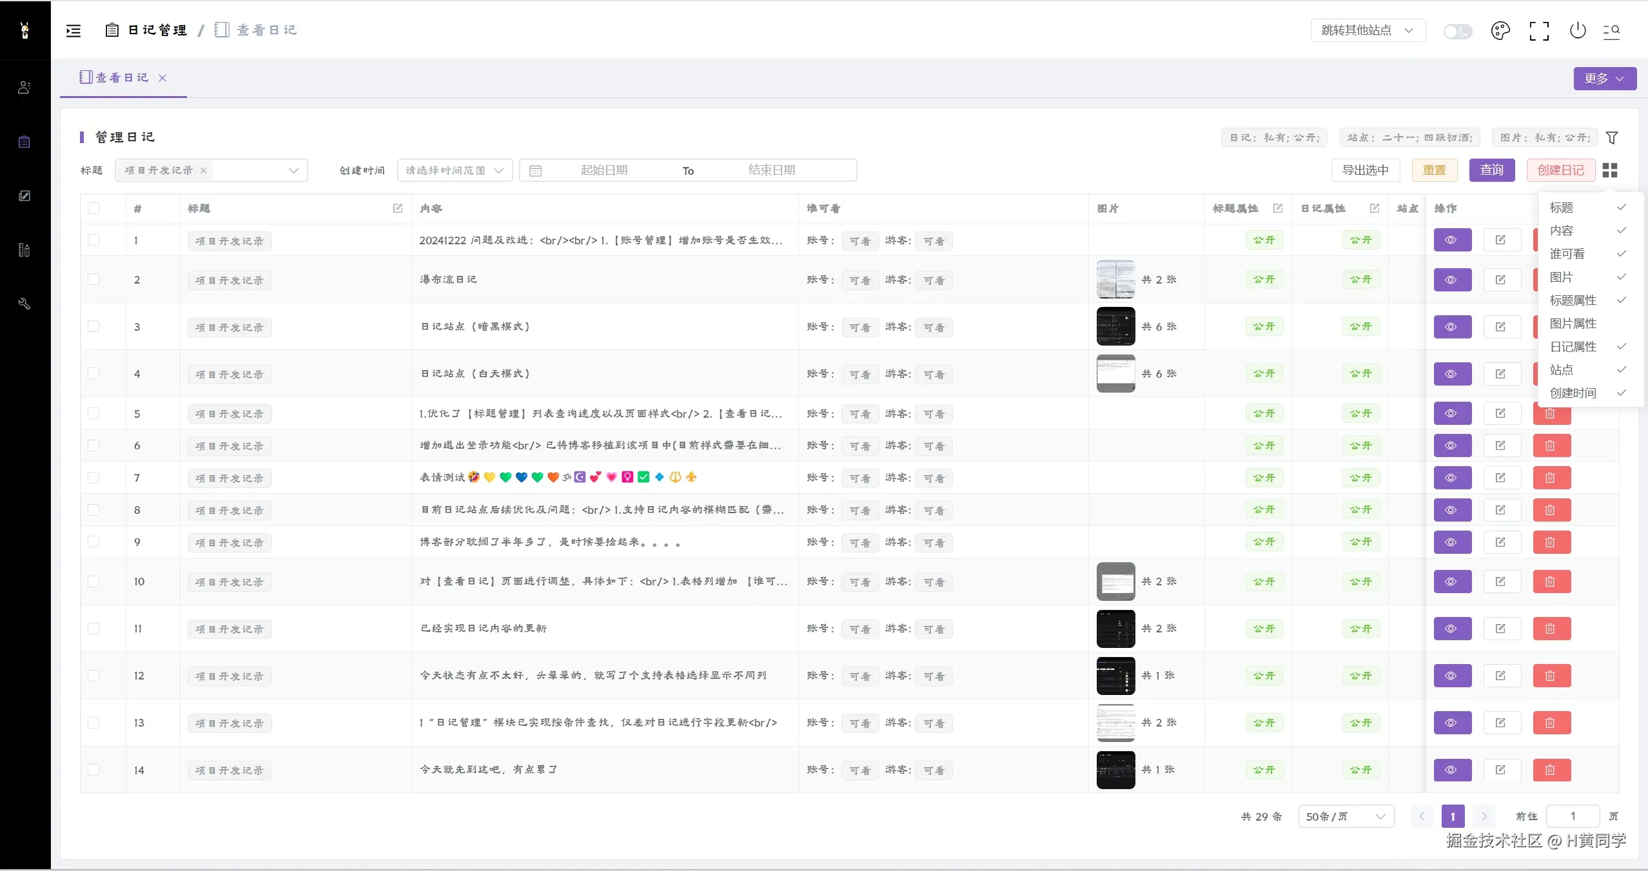Collapse the sidebar with the menu fold icon
Viewport: 1648px width, 871px height.
point(74,30)
